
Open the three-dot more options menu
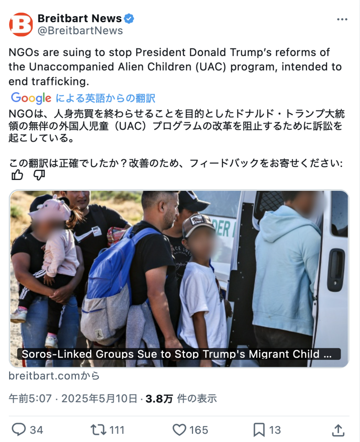(342, 19)
